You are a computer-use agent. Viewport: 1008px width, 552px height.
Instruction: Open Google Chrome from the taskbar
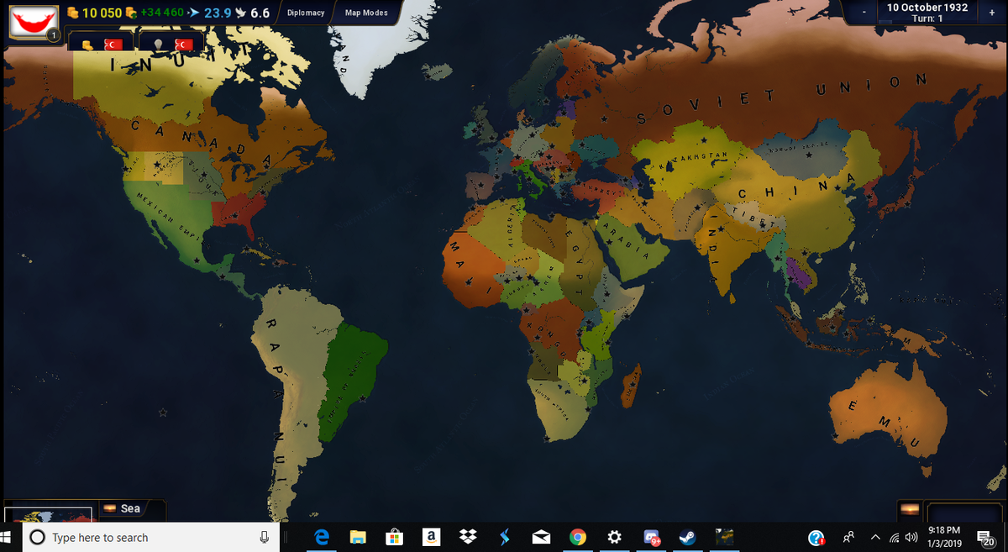point(577,537)
